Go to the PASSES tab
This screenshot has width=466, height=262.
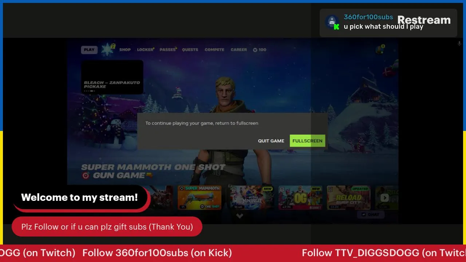pos(168,50)
